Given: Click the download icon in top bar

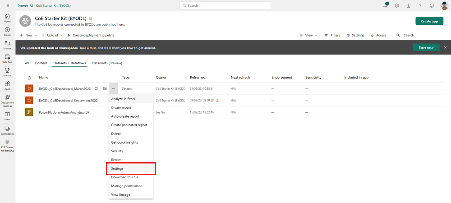Looking at the screenshot, I should (x=409, y=5).
